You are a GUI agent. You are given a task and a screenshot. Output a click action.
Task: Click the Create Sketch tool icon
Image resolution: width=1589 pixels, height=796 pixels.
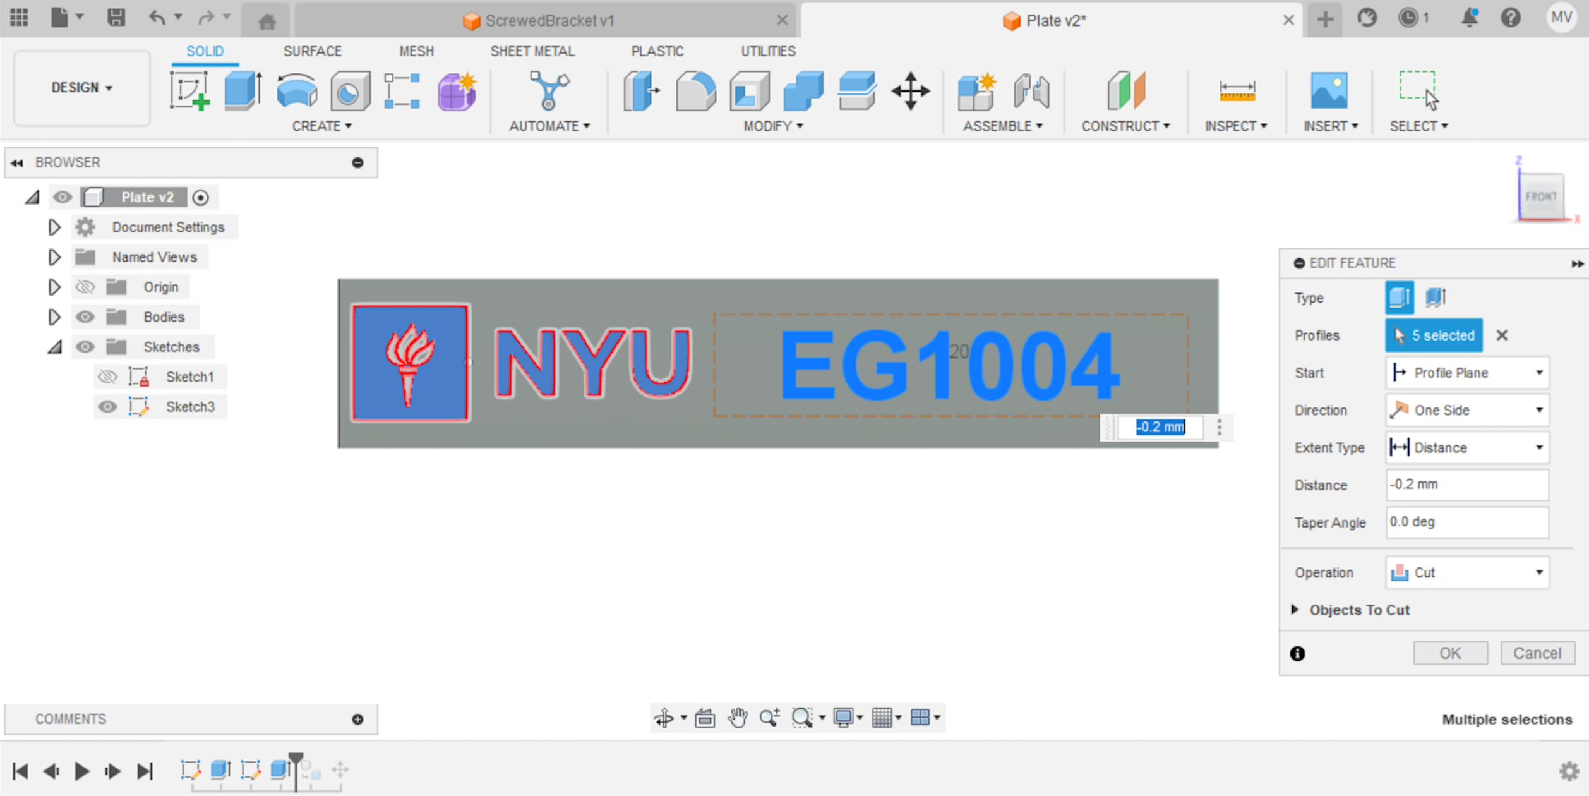(189, 91)
